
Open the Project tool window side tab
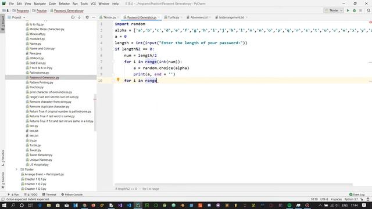2,23
